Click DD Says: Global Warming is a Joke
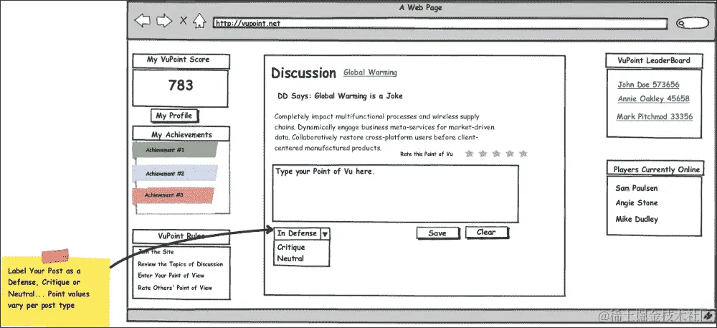This screenshot has width=717, height=328. (340, 96)
